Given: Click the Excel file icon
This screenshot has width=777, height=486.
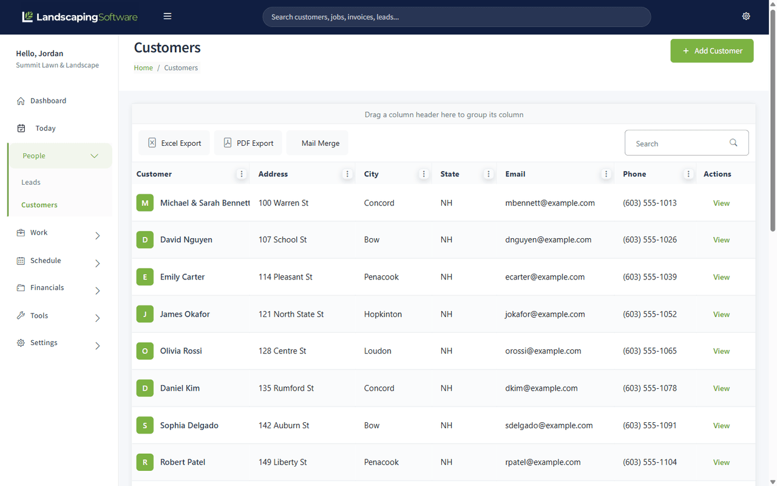Looking at the screenshot, I should pyautogui.click(x=152, y=143).
